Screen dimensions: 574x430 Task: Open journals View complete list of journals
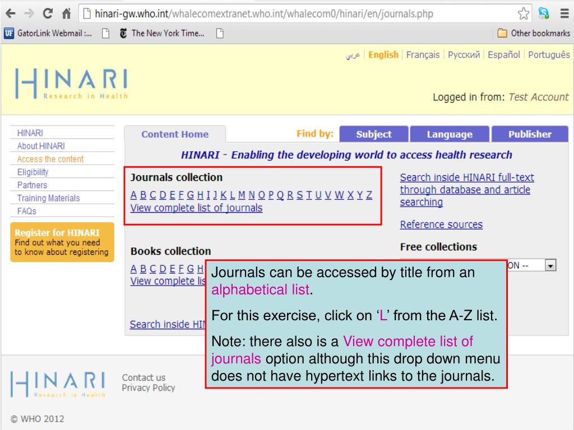click(196, 208)
